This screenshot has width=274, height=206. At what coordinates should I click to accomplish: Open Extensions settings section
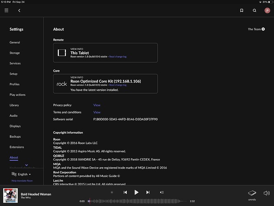(17, 147)
